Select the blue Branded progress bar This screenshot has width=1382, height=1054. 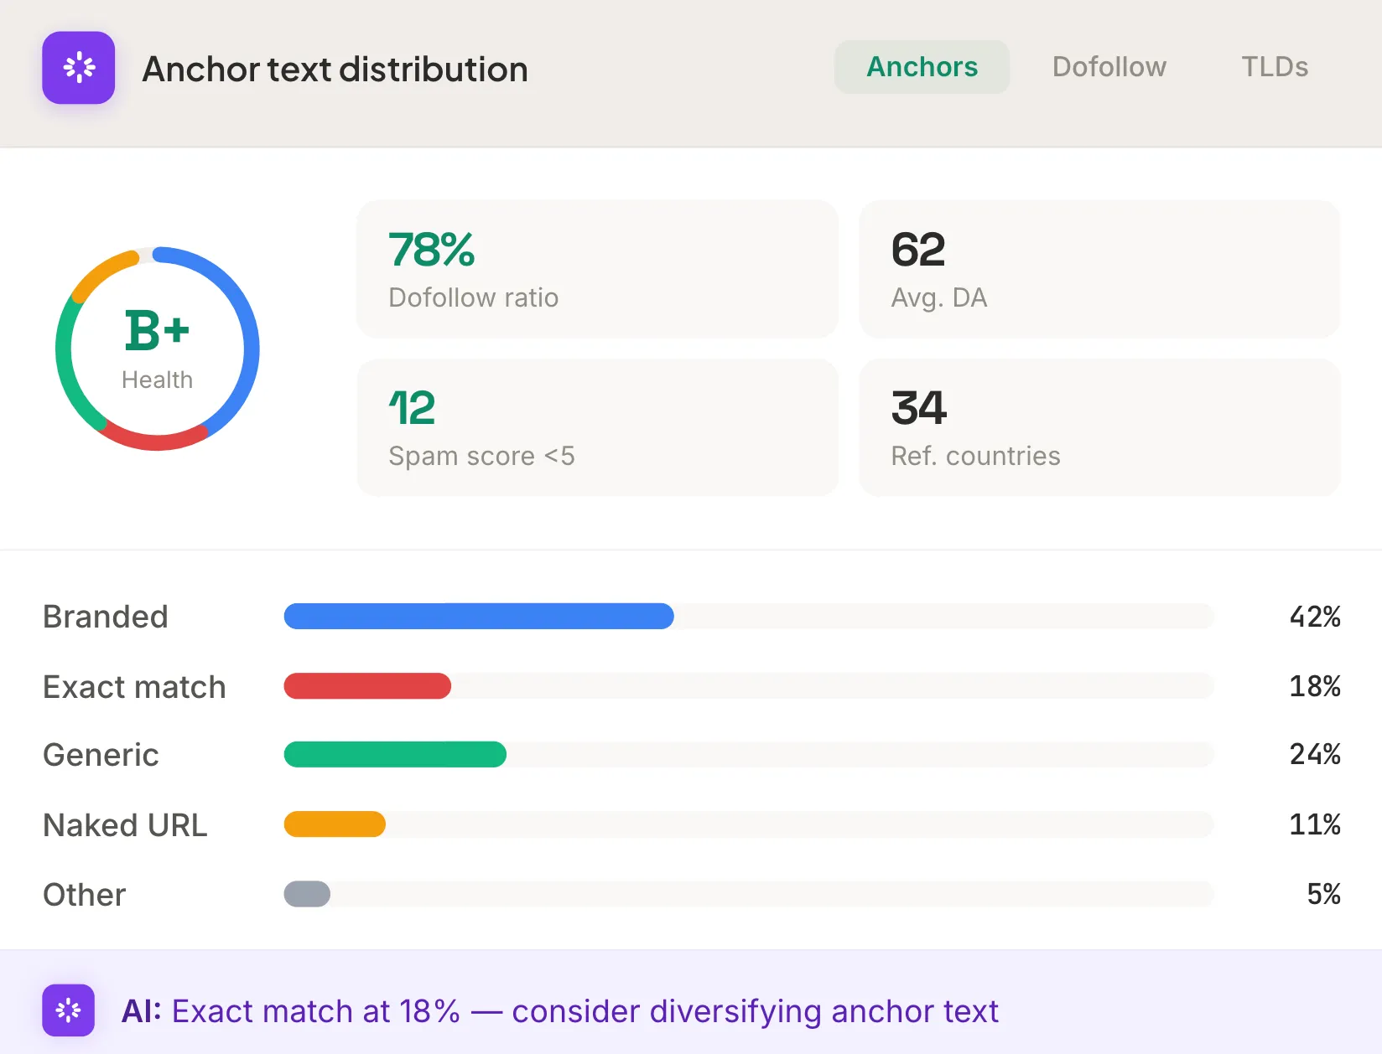[478, 617]
